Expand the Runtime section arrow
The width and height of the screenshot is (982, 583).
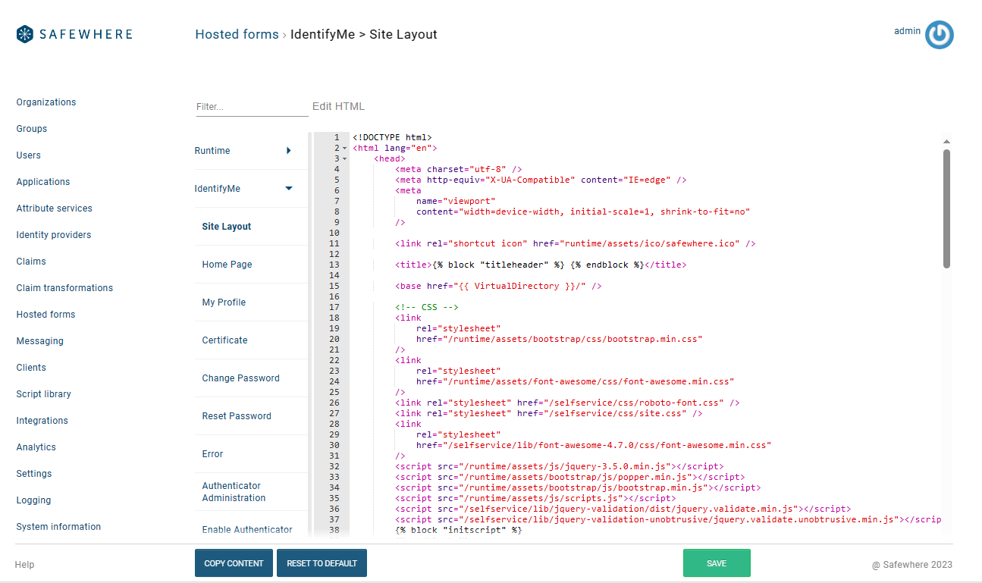tap(289, 151)
